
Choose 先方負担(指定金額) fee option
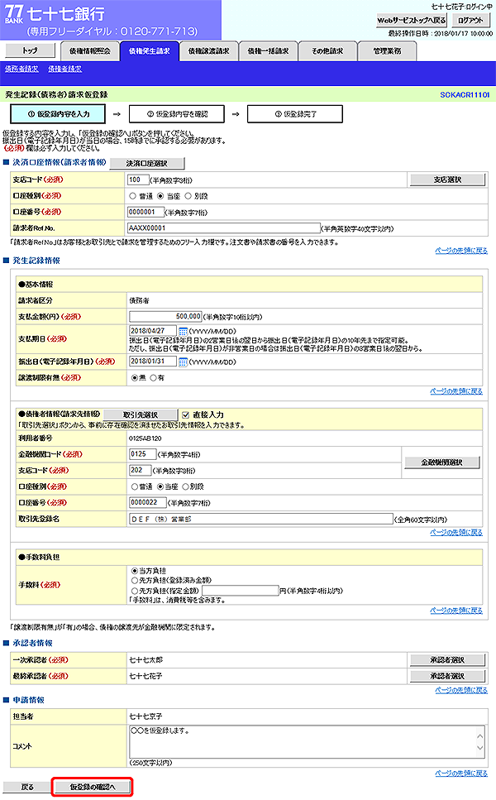click(x=135, y=591)
